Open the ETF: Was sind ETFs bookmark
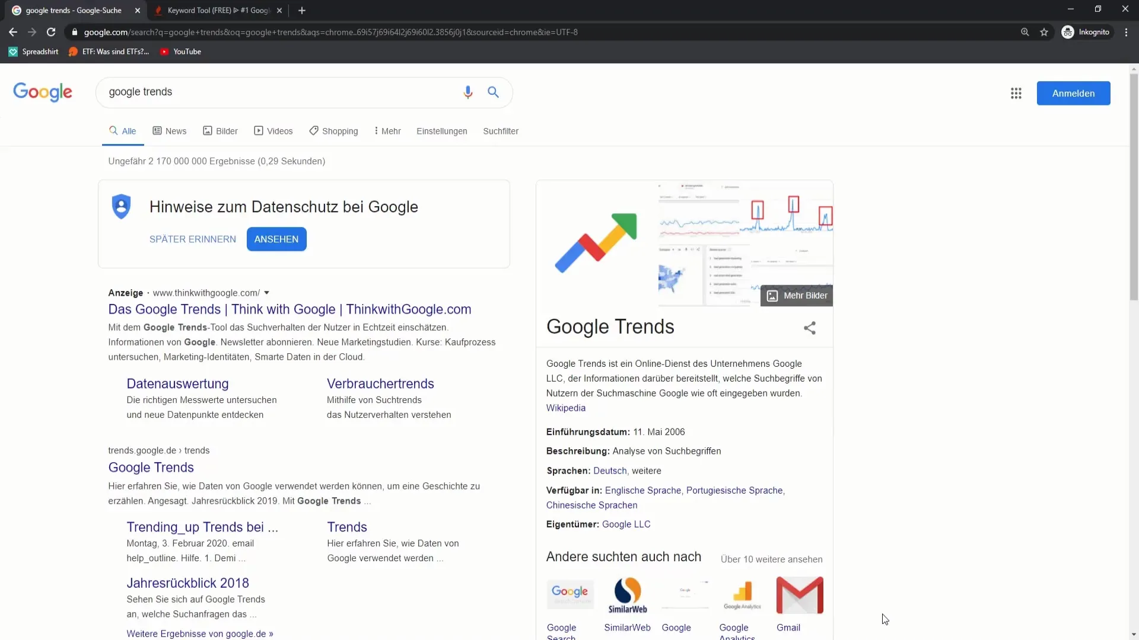Screen dimensions: 1139x640 (109, 52)
